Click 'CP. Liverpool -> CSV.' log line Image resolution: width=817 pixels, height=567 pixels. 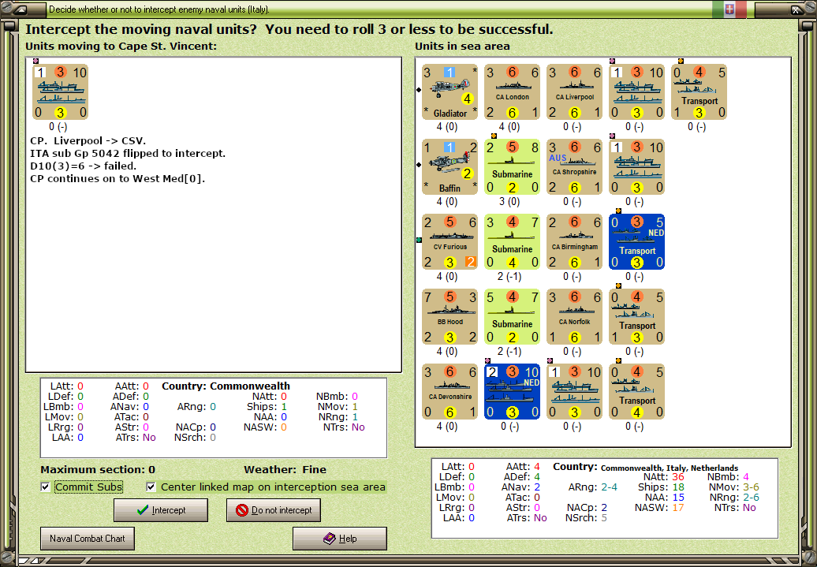(x=88, y=141)
